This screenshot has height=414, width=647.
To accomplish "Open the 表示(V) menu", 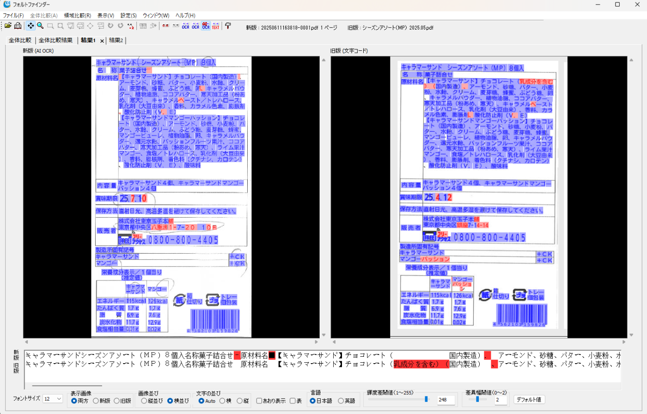I will pos(106,16).
